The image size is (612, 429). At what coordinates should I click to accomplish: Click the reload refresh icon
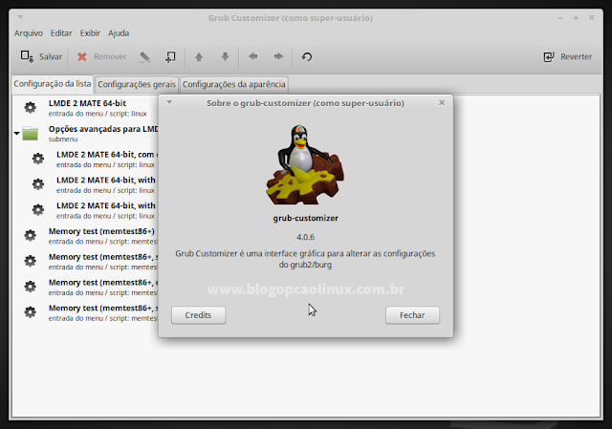tap(307, 57)
